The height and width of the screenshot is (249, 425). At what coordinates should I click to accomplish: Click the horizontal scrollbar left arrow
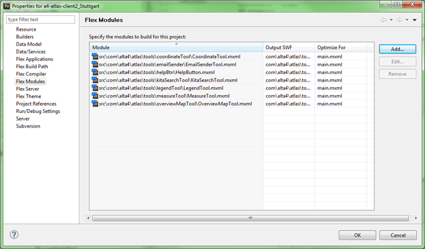(x=88, y=218)
